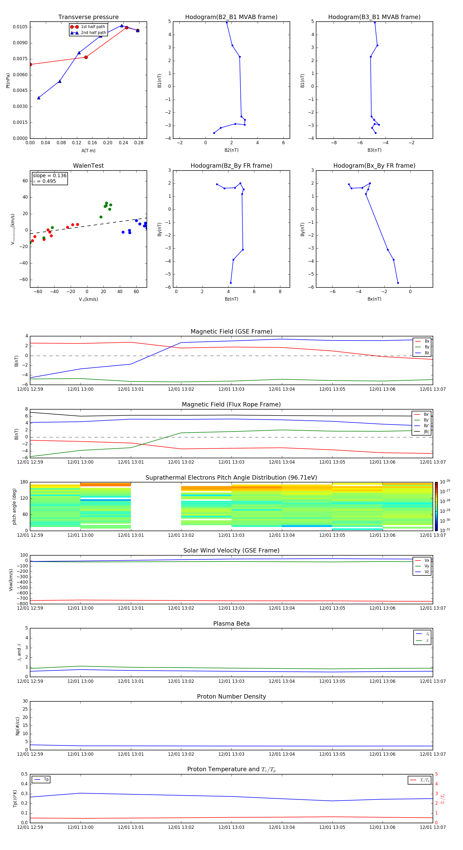This screenshot has width=463, height=850.
Task: Select the 'Tp(10^6K)' y-axis label
Action: [15, 799]
